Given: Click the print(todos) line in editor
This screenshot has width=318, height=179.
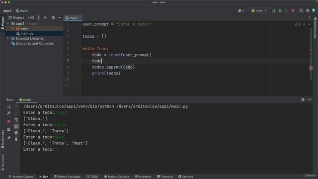Looking at the screenshot, I should 106,73.
